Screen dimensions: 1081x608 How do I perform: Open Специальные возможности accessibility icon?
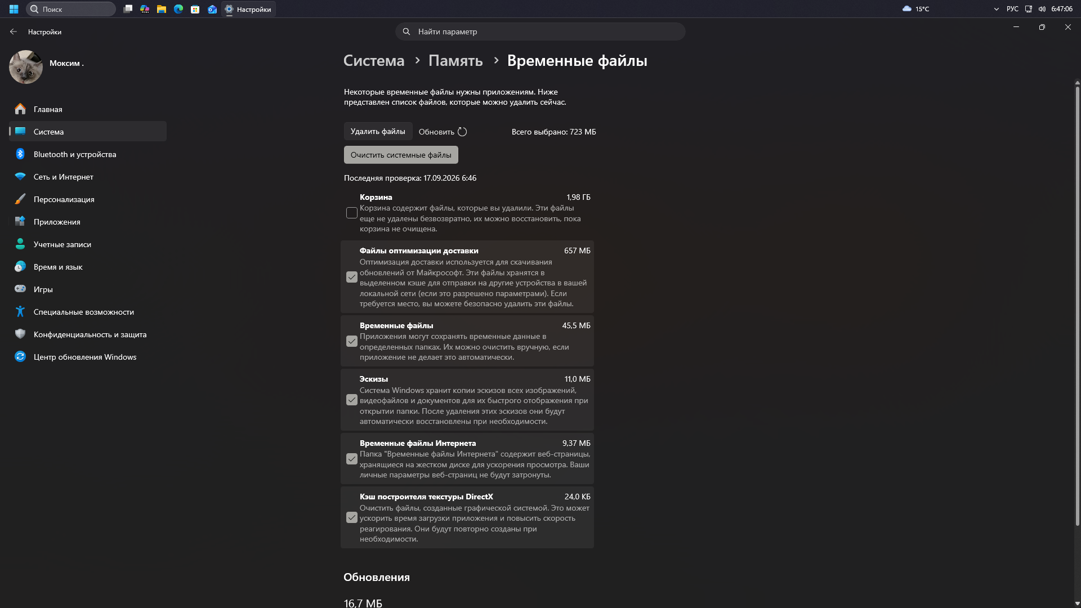coord(20,312)
